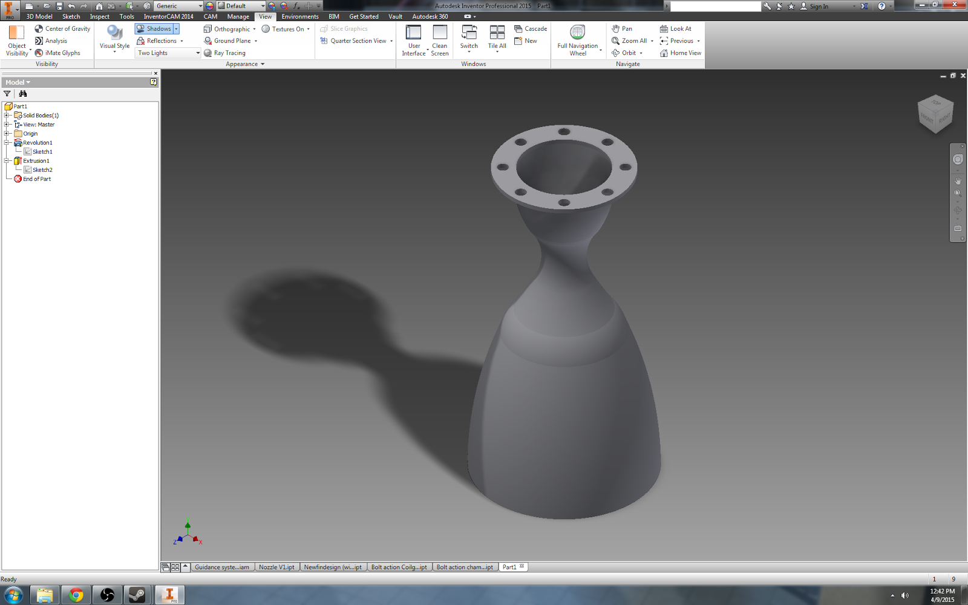The image size is (968, 605).
Task: Open Object Visibility options
Action: click(x=17, y=40)
